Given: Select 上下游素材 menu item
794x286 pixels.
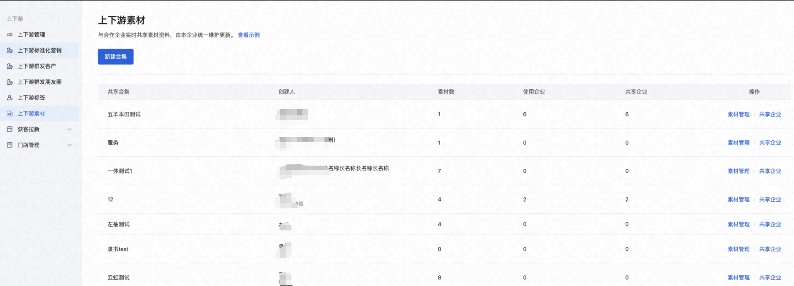Looking at the screenshot, I should pos(40,114).
